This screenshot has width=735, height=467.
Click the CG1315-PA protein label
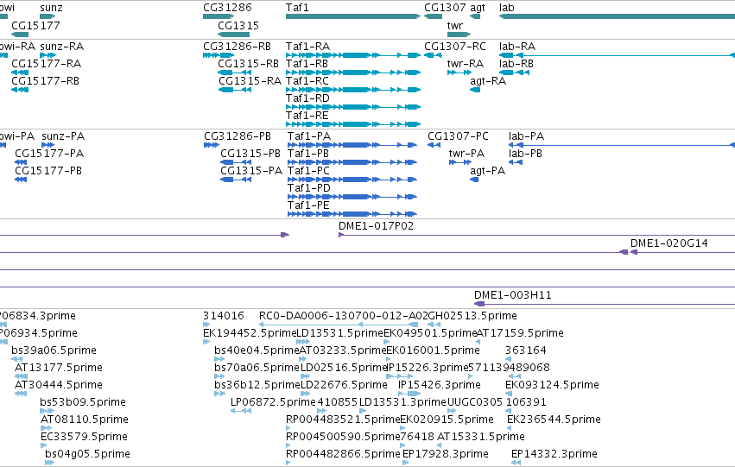click(251, 171)
